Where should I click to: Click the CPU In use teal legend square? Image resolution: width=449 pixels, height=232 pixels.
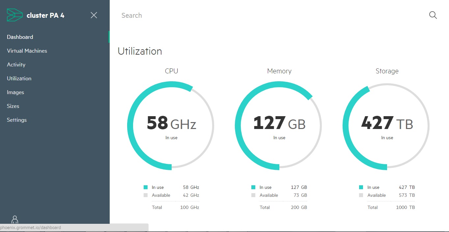coord(146,187)
